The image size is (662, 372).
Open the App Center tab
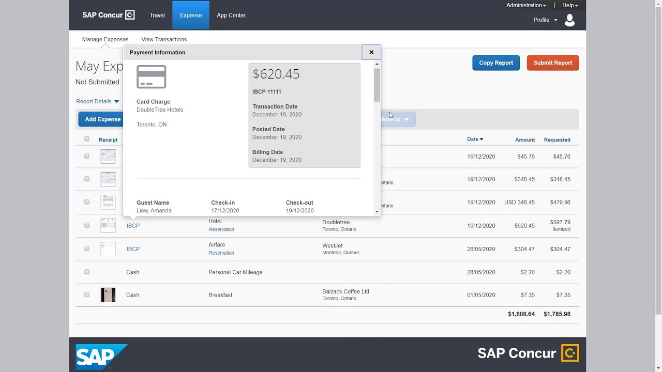231,15
